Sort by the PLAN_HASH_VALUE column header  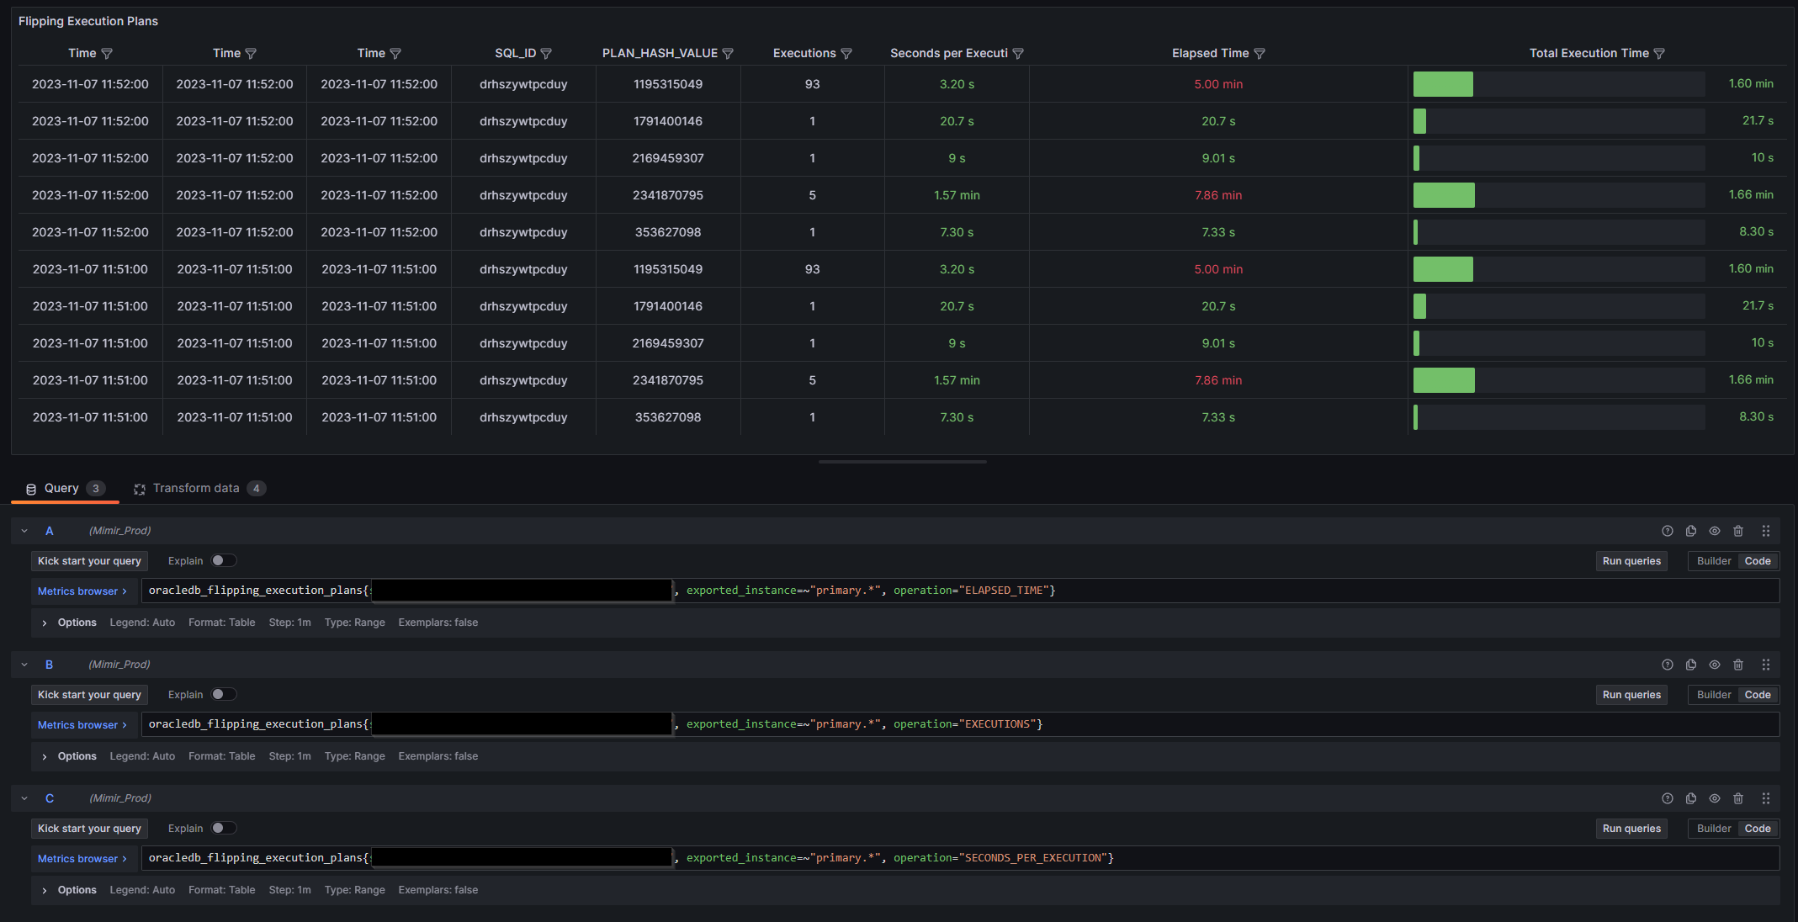pyautogui.click(x=660, y=53)
